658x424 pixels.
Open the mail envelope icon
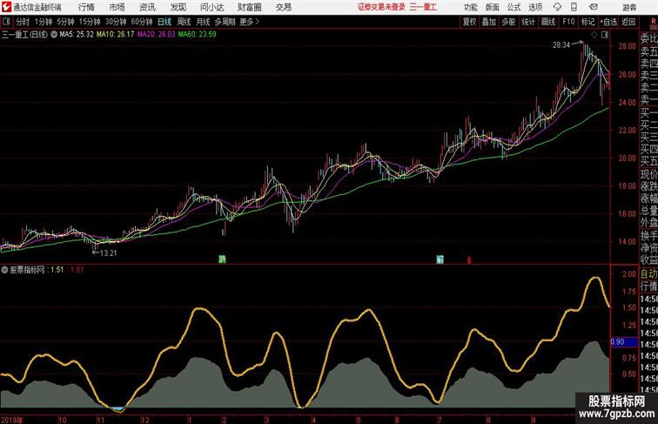click(x=594, y=7)
